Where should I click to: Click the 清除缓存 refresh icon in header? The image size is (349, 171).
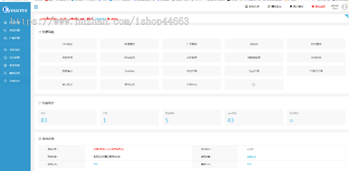click(x=269, y=7)
